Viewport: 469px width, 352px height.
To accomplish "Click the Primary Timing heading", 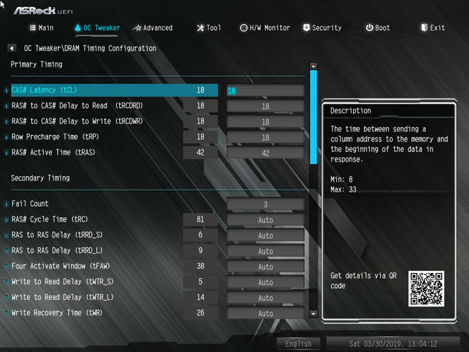I will coord(36,65).
